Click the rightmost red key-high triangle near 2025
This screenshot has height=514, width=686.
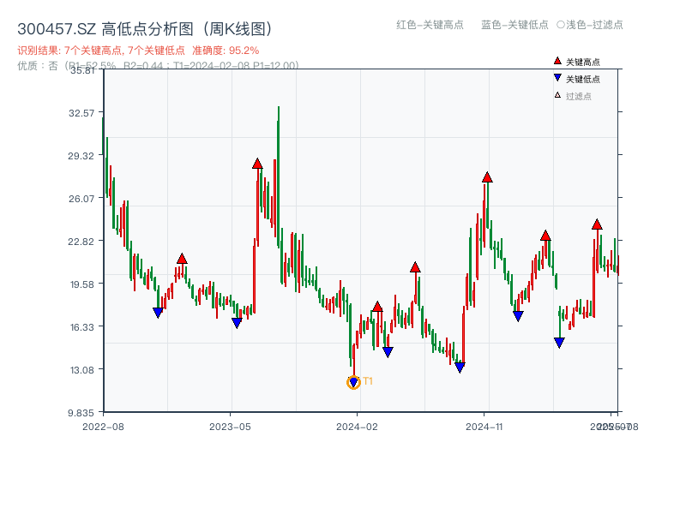(x=596, y=224)
